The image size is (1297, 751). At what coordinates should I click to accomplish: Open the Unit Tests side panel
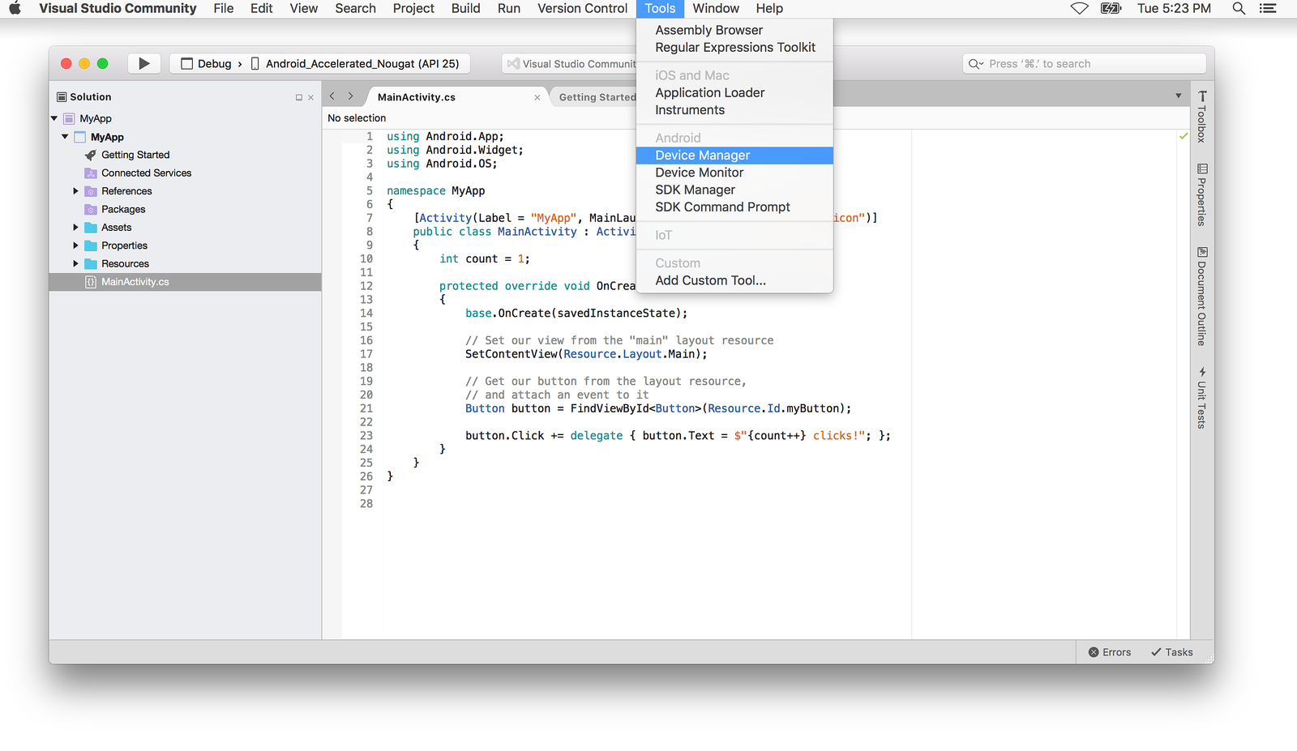point(1202,398)
